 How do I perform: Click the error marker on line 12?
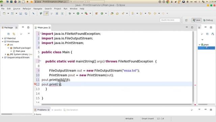click(x=35, y=84)
